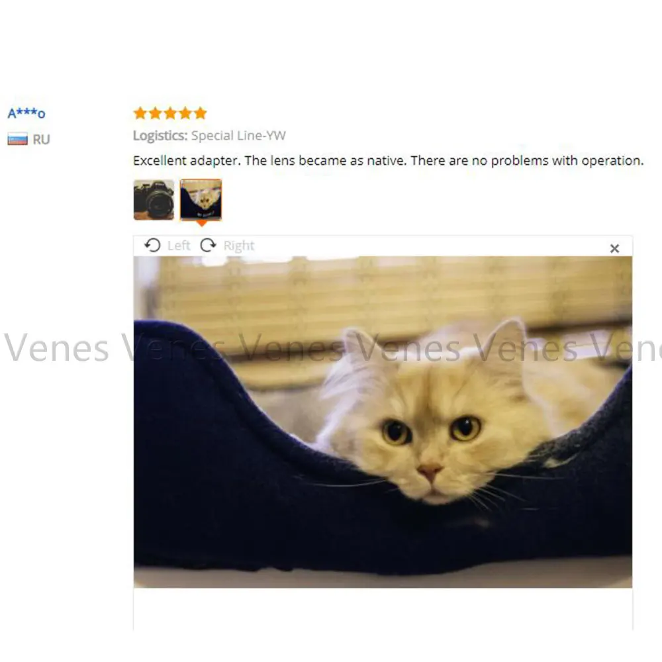
Task: Open the camera photo thumbnail
Action: coord(154,200)
